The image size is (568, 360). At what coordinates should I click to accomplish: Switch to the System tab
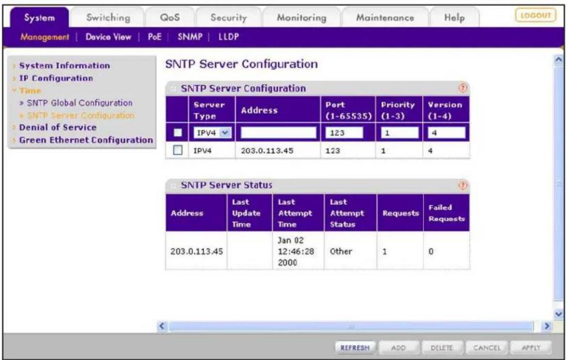39,18
